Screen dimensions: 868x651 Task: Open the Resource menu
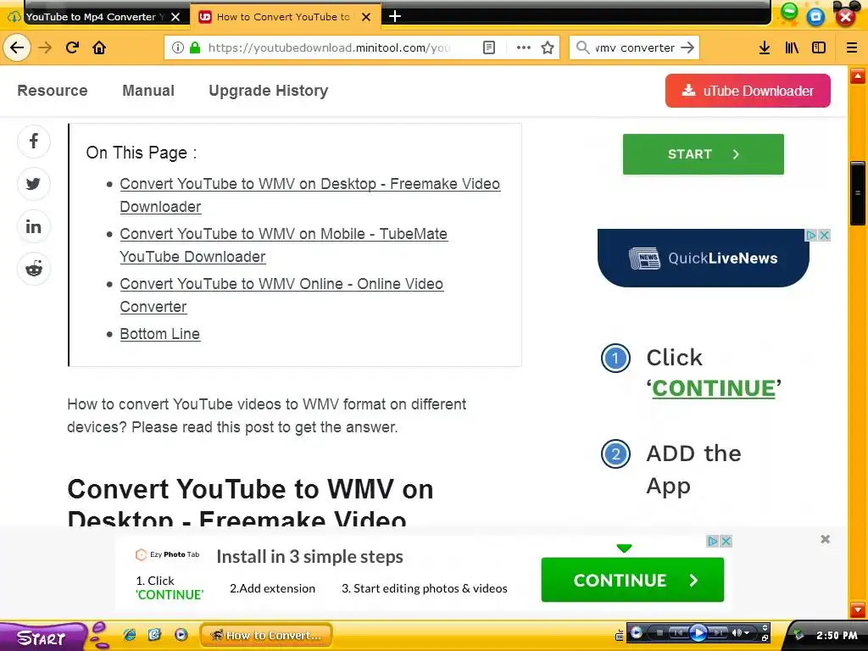(x=53, y=90)
